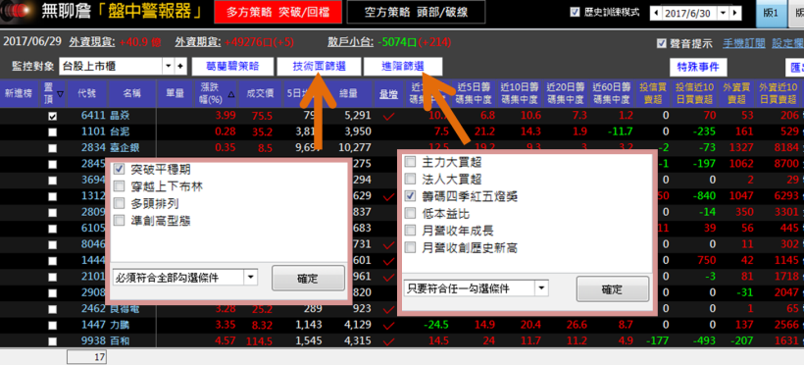
Task: Confirm advanced filter with 確定 button
Action: [x=613, y=289]
